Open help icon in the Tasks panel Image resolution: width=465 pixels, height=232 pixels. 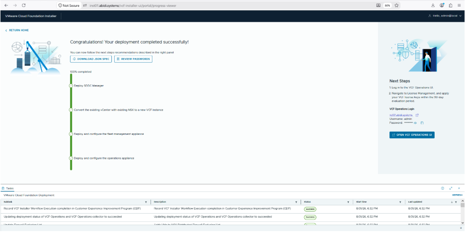(x=442, y=188)
